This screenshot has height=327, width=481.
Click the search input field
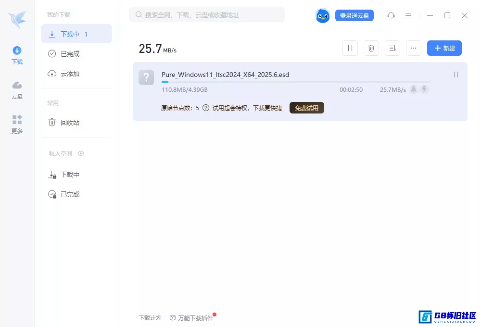click(207, 14)
